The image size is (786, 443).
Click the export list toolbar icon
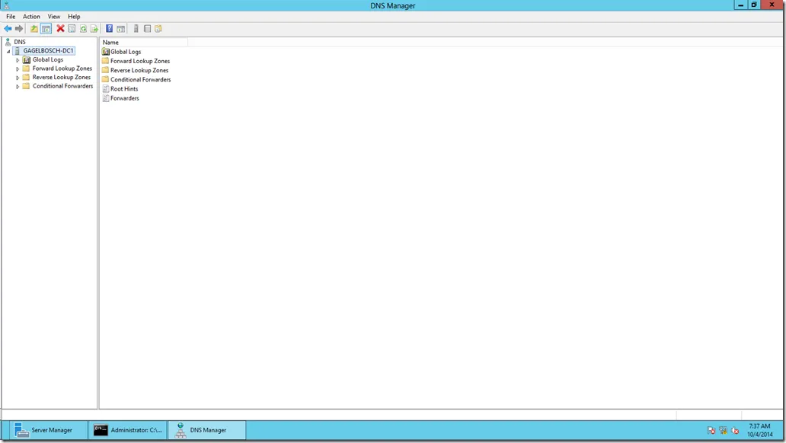94,29
